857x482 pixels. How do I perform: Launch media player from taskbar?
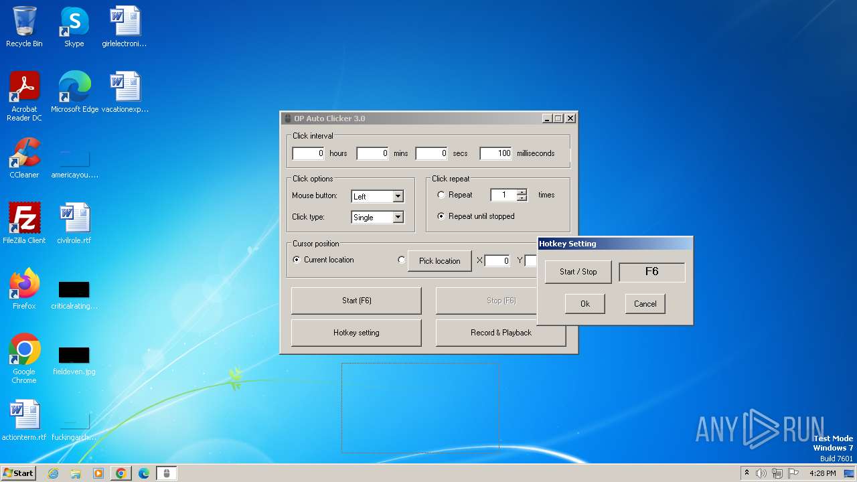coord(98,473)
